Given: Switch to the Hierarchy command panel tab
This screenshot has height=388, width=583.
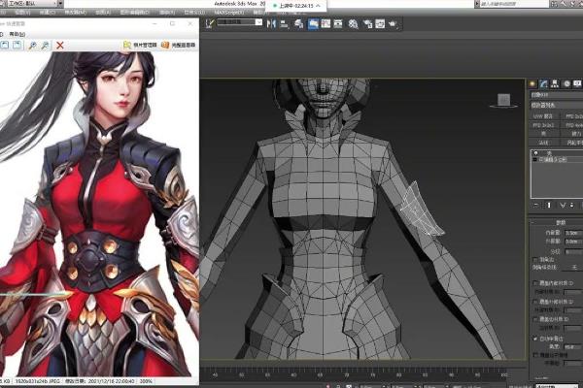Looking at the screenshot, I should [555, 84].
